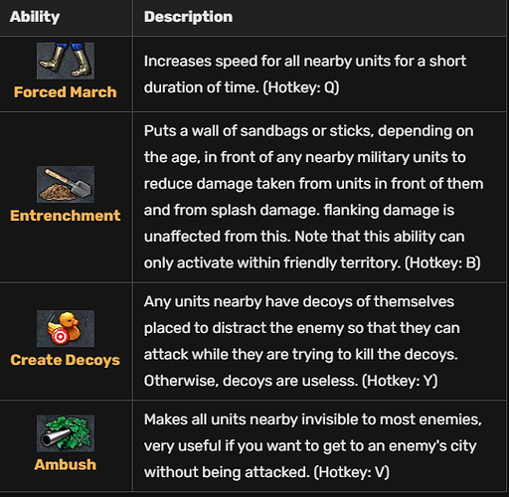The height and width of the screenshot is (497, 509).
Task: Open the Forced March ability link
Action: (66, 92)
